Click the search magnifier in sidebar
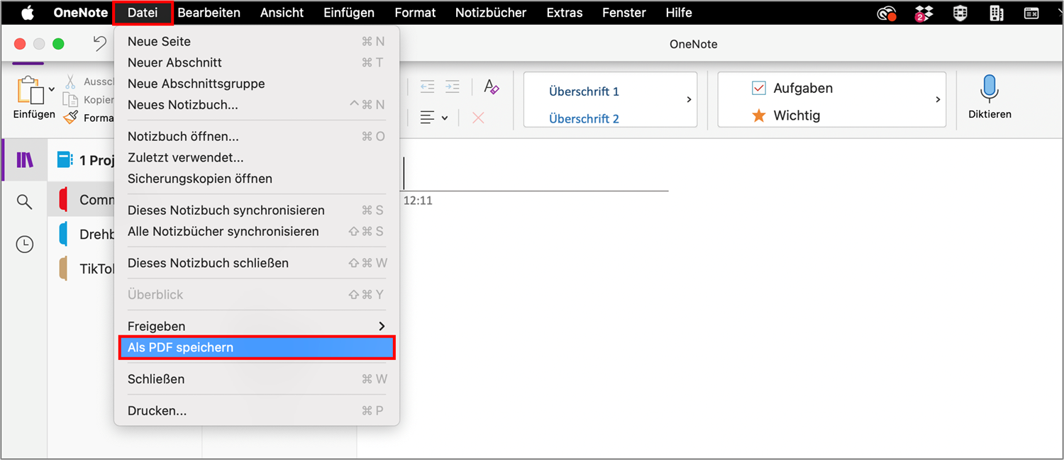Image resolution: width=1064 pixels, height=460 pixels. (25, 203)
